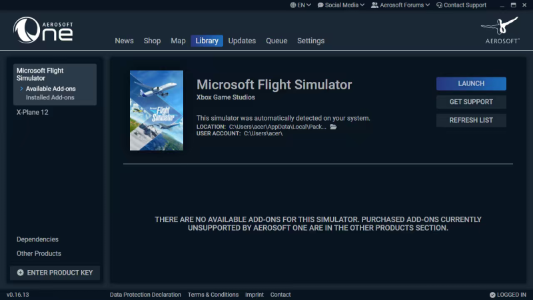Click the Aerosoft One logo
The width and height of the screenshot is (533, 300).
(x=43, y=30)
